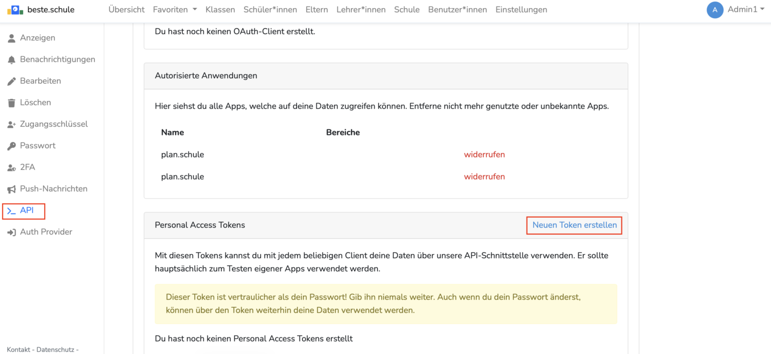This screenshot has width=771, height=354.
Task: Click the Bearbeiten pencil icon
Action: pos(12,81)
